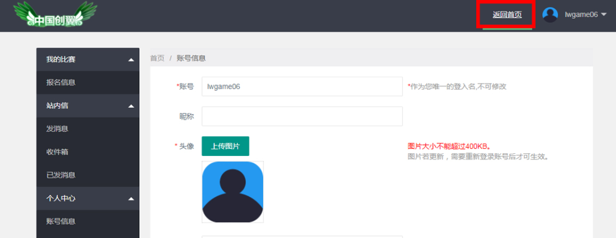Open 已发消息 in the sidebar

click(88, 175)
